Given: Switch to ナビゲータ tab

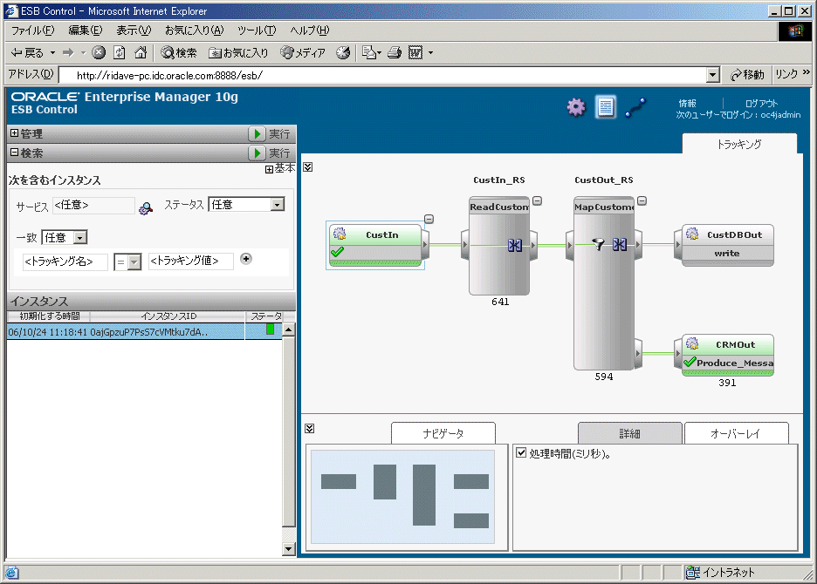Looking at the screenshot, I should click(x=443, y=433).
